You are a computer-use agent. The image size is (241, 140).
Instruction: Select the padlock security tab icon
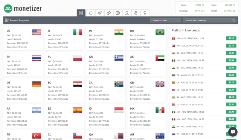click(x=136, y=13)
